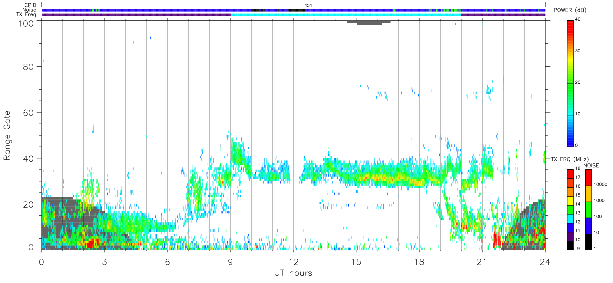
Task: Click the 9 UT hours tick label
Action: [x=230, y=262]
